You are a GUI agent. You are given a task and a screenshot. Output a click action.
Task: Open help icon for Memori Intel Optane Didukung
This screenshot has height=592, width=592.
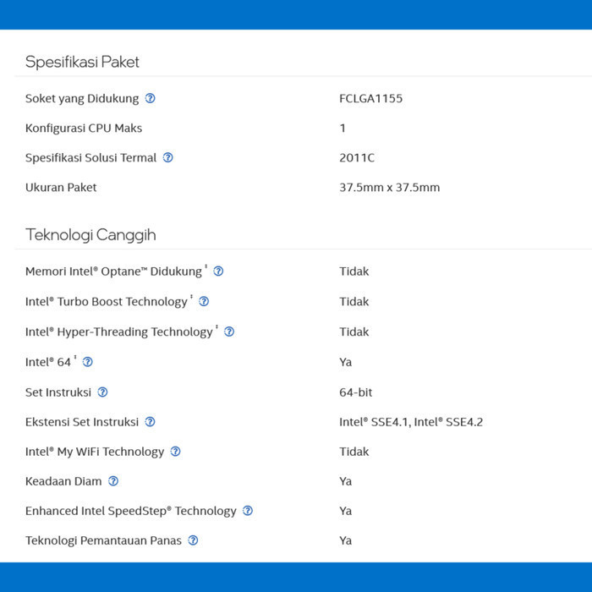(x=218, y=271)
